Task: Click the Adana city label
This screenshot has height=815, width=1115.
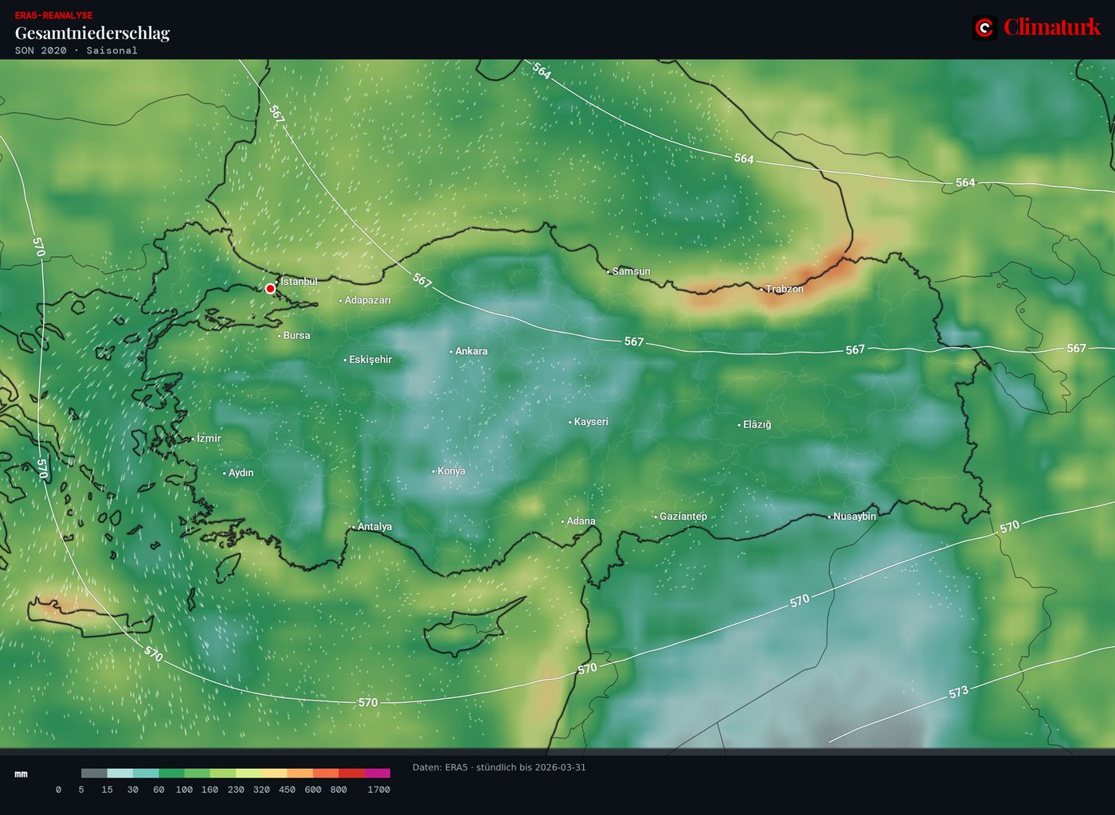Action: point(581,521)
